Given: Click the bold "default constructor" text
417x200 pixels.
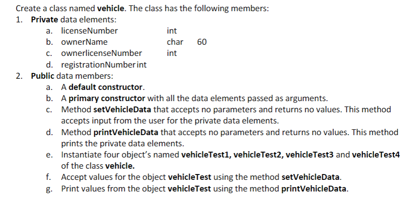Looking at the screenshot, I should pos(106,87).
